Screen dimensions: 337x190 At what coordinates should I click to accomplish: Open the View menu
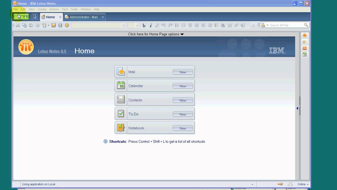click(32, 9)
